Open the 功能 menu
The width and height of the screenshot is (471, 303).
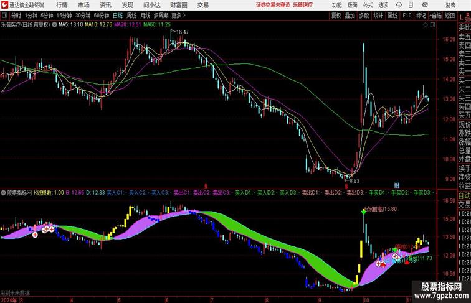(x=336, y=5)
